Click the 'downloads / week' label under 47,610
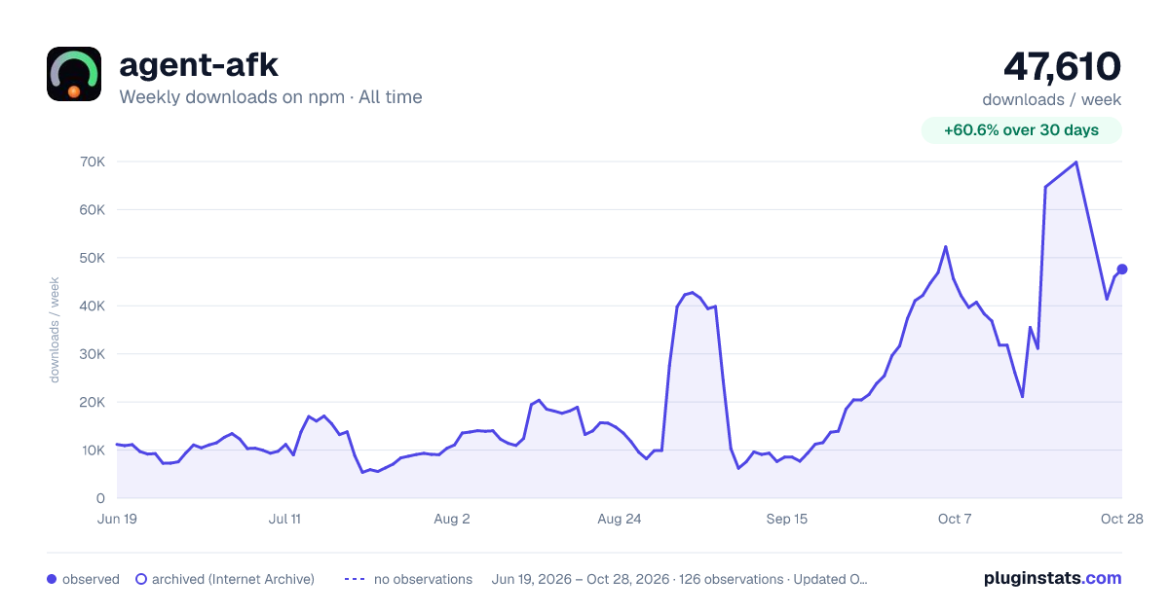Image resolution: width=1169 pixels, height=613 pixels. [x=1052, y=99]
